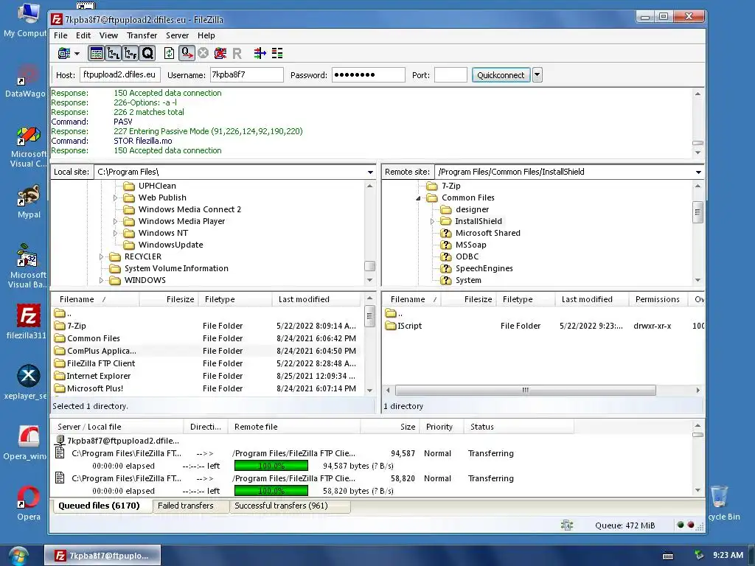755x566 pixels.
Task: Switch to the Failed transfers tab
Action: coord(185,506)
